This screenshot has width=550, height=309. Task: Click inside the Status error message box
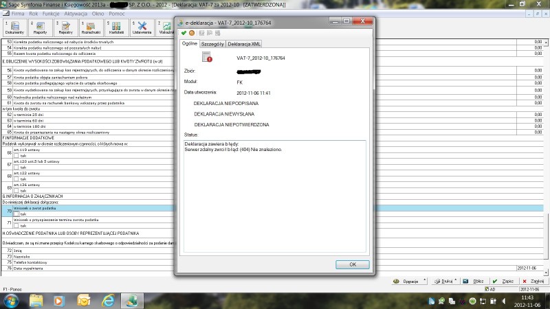(x=274, y=196)
